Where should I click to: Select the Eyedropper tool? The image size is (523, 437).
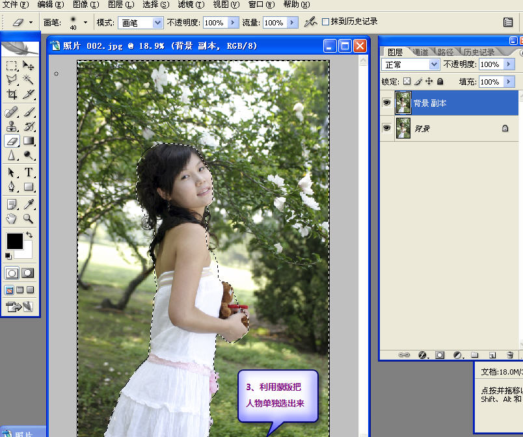[29, 204]
